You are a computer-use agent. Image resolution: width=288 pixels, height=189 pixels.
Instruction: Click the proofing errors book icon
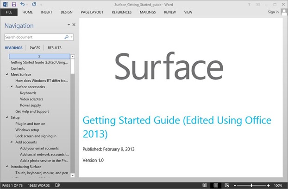[57, 185]
